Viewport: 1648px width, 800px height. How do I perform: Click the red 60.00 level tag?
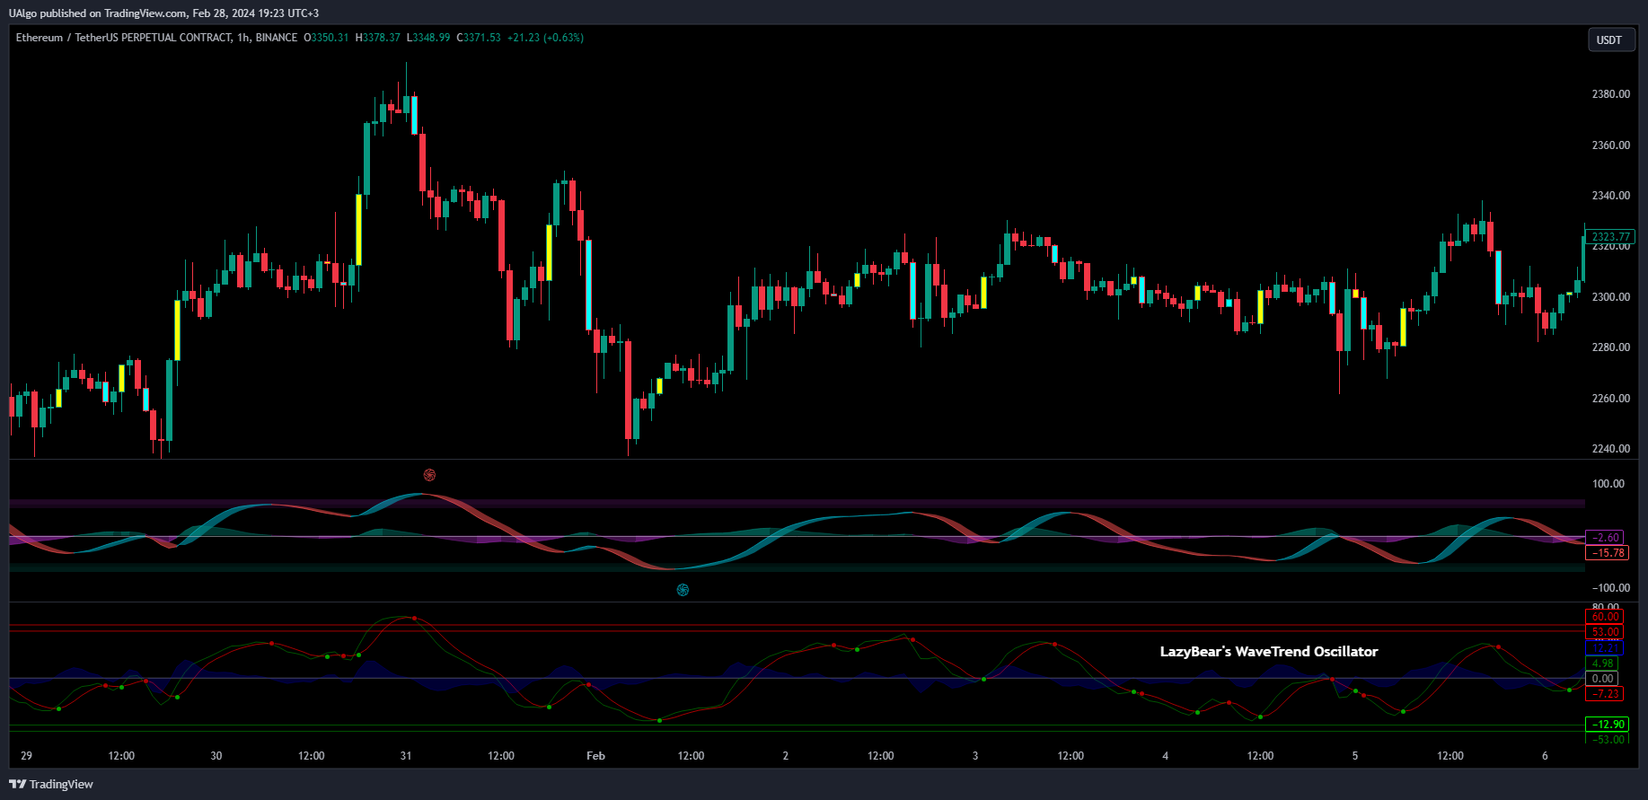pyautogui.click(x=1605, y=617)
